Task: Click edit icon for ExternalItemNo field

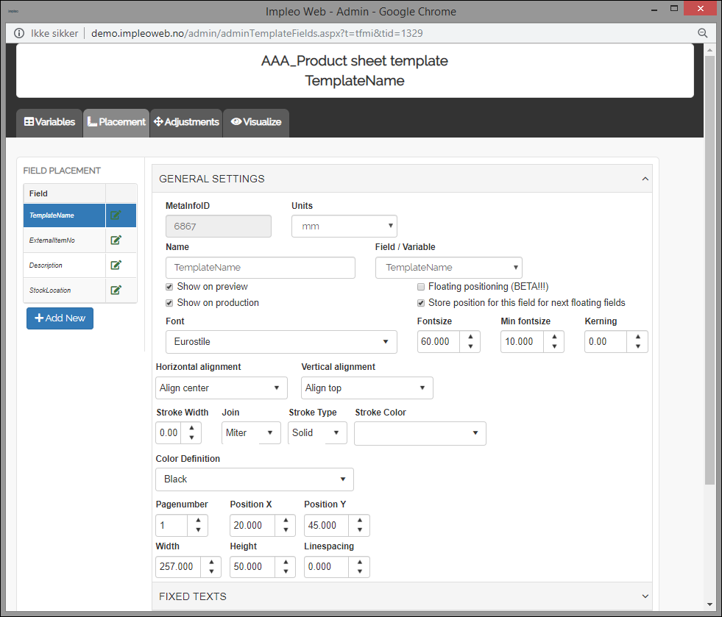Action: [116, 240]
